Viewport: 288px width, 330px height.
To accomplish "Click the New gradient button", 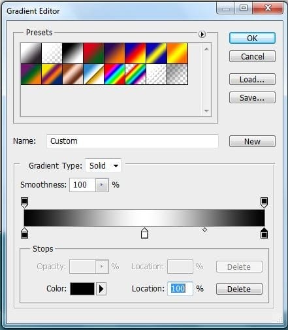I will [x=252, y=141].
